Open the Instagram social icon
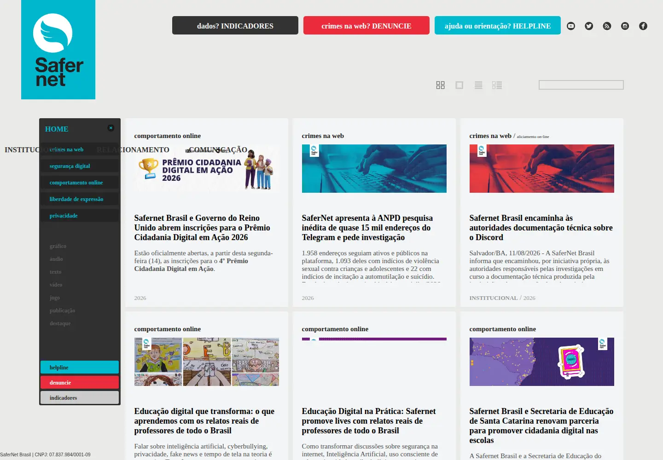Screen dimensions: 663x460 pos(625,26)
